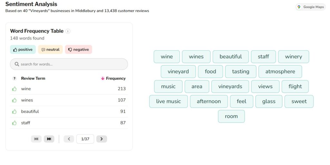Toggle the negative sentiment filter

(x=78, y=50)
